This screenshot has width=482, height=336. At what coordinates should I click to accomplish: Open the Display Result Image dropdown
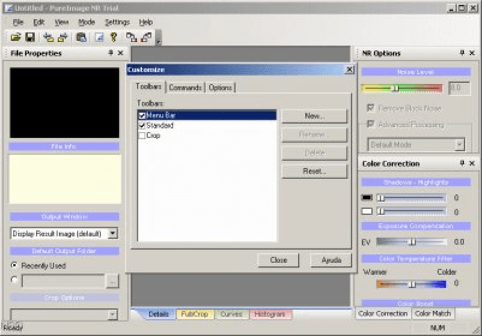click(x=113, y=233)
